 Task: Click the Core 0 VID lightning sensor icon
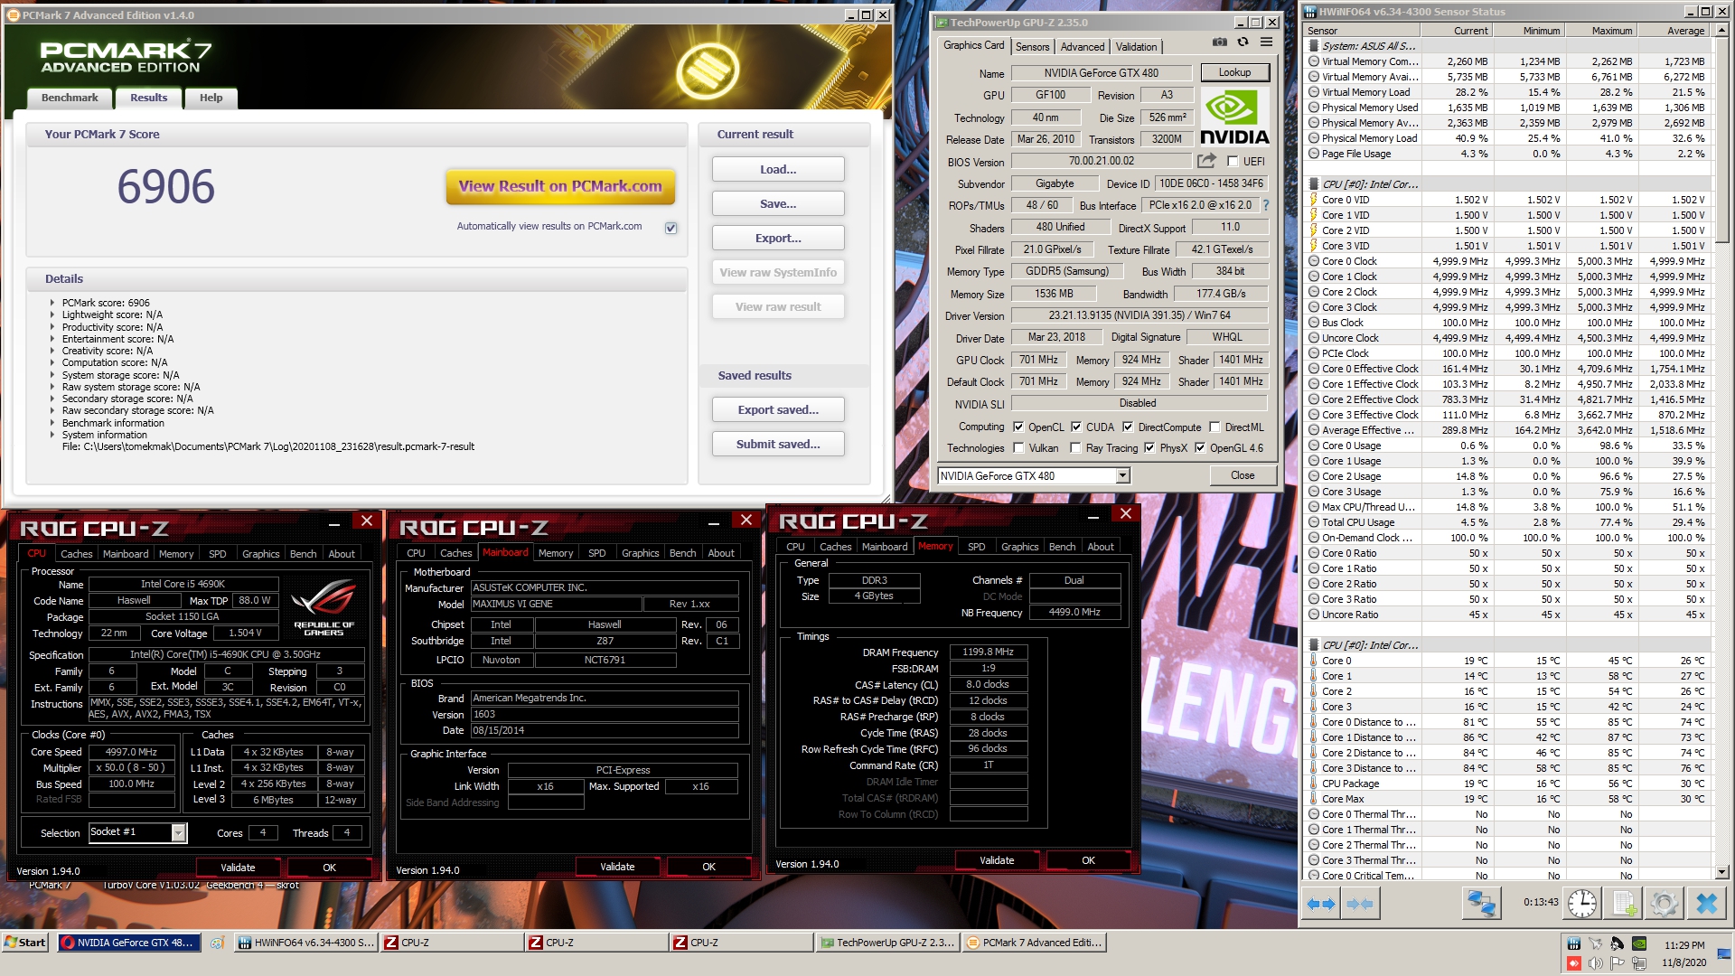tap(1313, 200)
